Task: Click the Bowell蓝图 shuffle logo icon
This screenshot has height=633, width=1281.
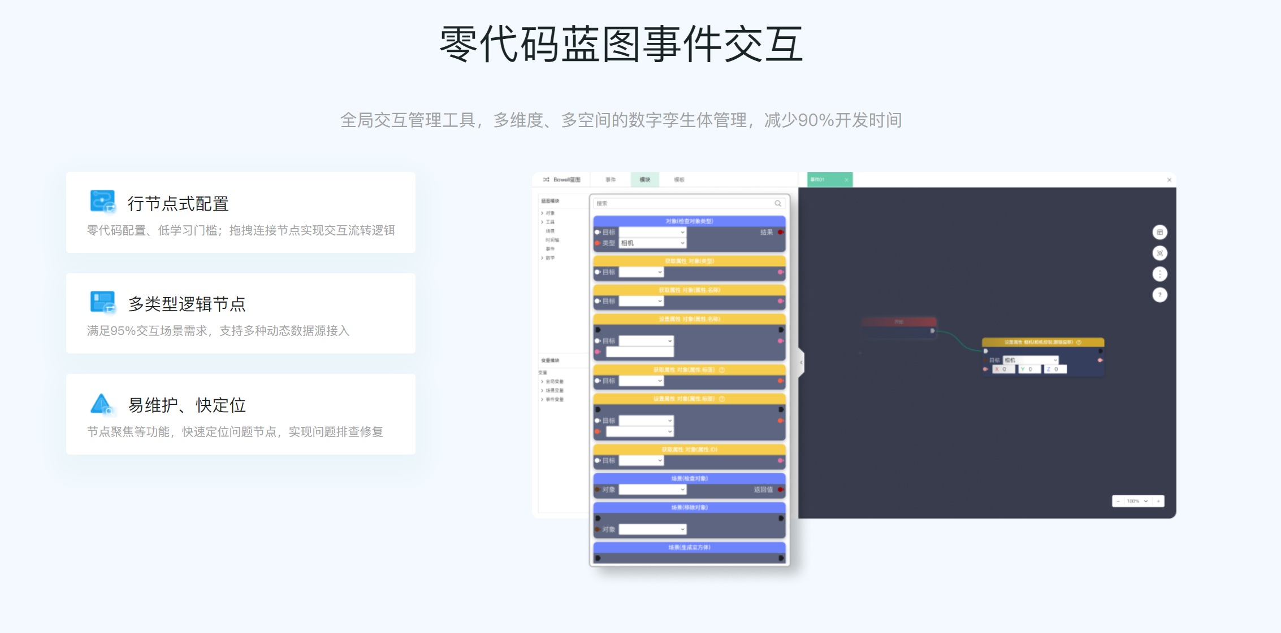Action: click(546, 180)
